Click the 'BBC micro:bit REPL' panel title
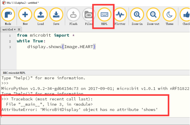 point(14,73)
